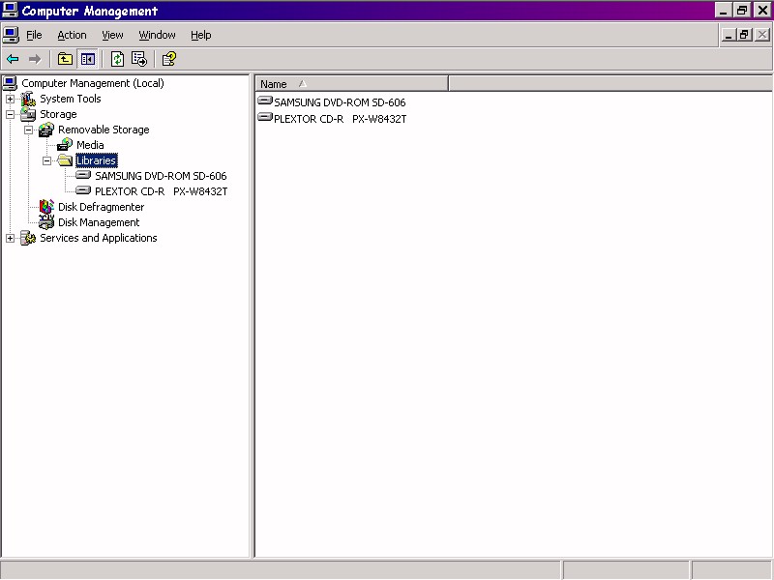Image resolution: width=774 pixels, height=580 pixels.
Task: Collapse the Libraries node
Action: click(46, 160)
